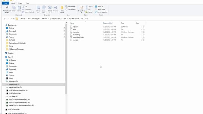
Task: Click the Back navigation arrow
Action: 4,19
